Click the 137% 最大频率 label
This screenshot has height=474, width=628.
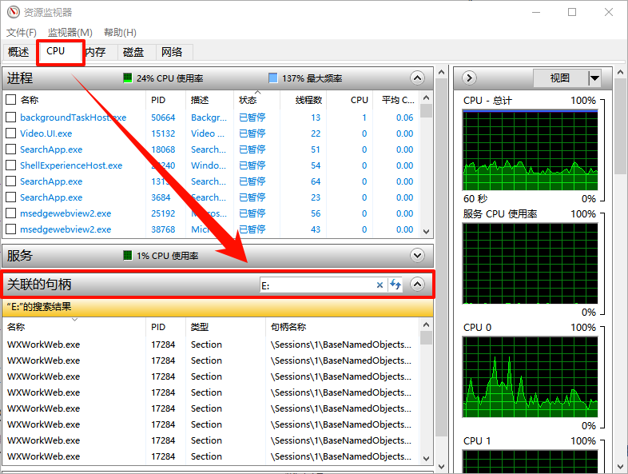pos(312,78)
